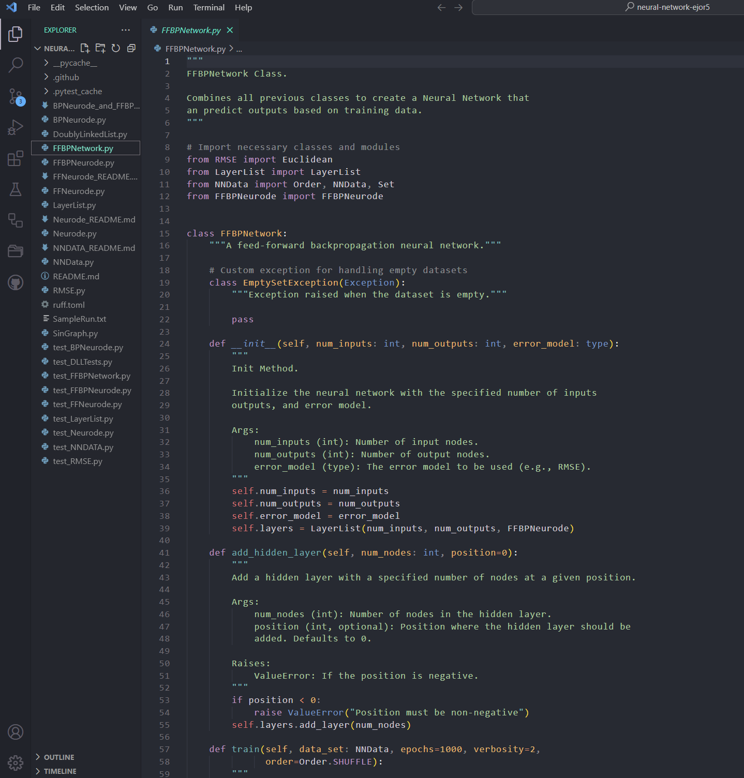Open Source Control view with 3 changes
The height and width of the screenshot is (778, 744).
point(16,96)
